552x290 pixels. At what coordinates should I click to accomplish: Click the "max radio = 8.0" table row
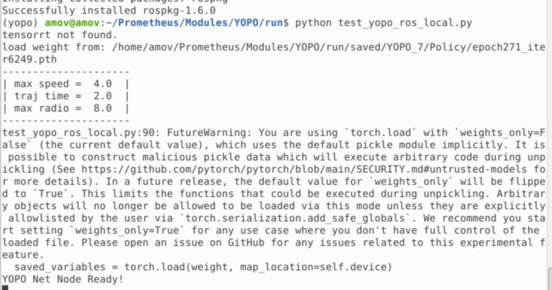pos(66,108)
